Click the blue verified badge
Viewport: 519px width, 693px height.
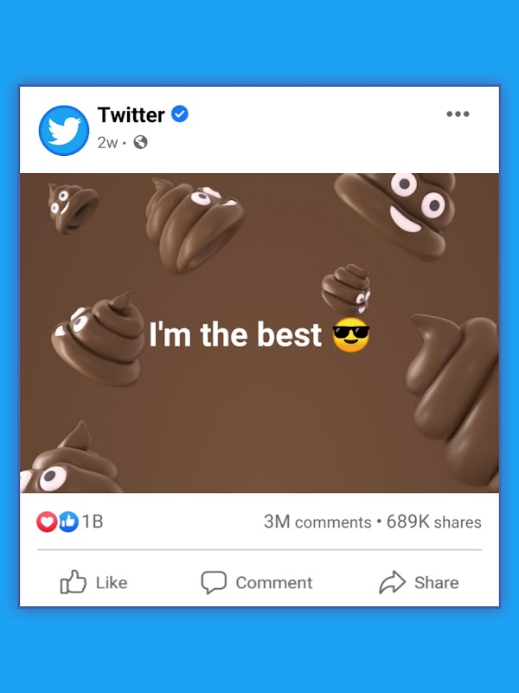180,114
